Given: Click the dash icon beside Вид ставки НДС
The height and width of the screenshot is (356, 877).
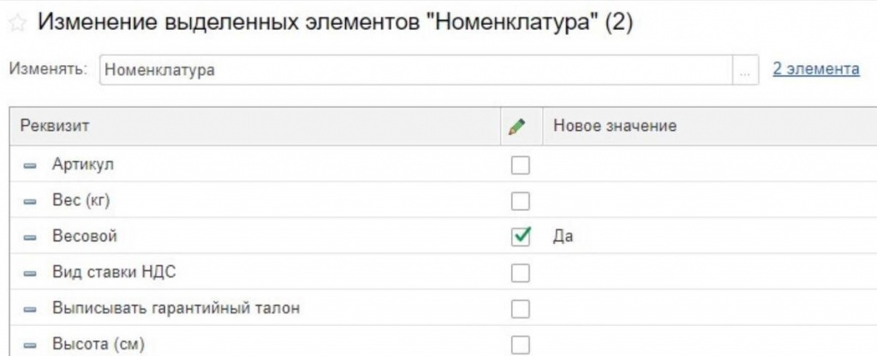Looking at the screenshot, I should click(31, 273).
